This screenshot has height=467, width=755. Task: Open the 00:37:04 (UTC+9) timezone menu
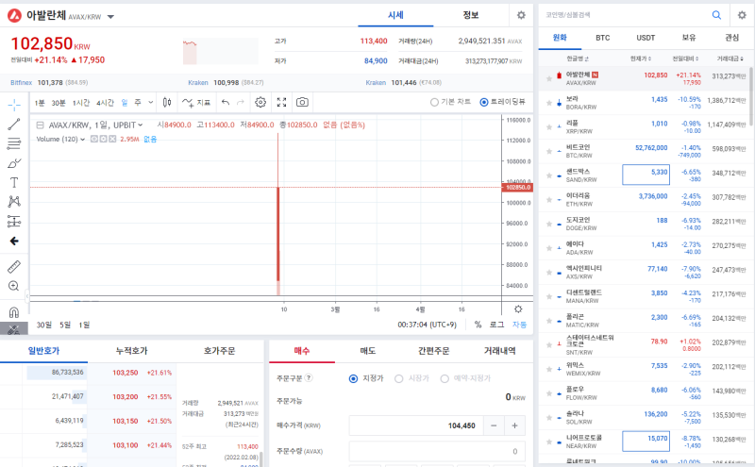(x=427, y=325)
